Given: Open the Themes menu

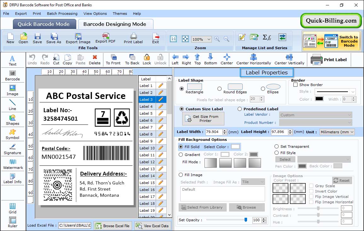Looking at the screenshot, I should (x=120, y=14).
